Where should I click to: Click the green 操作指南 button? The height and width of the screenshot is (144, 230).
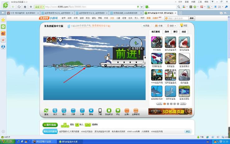click(50, 125)
